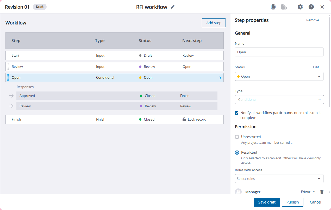The width and height of the screenshot is (331, 210).
Task: Open the workflow settings gear
Action: (300, 7)
